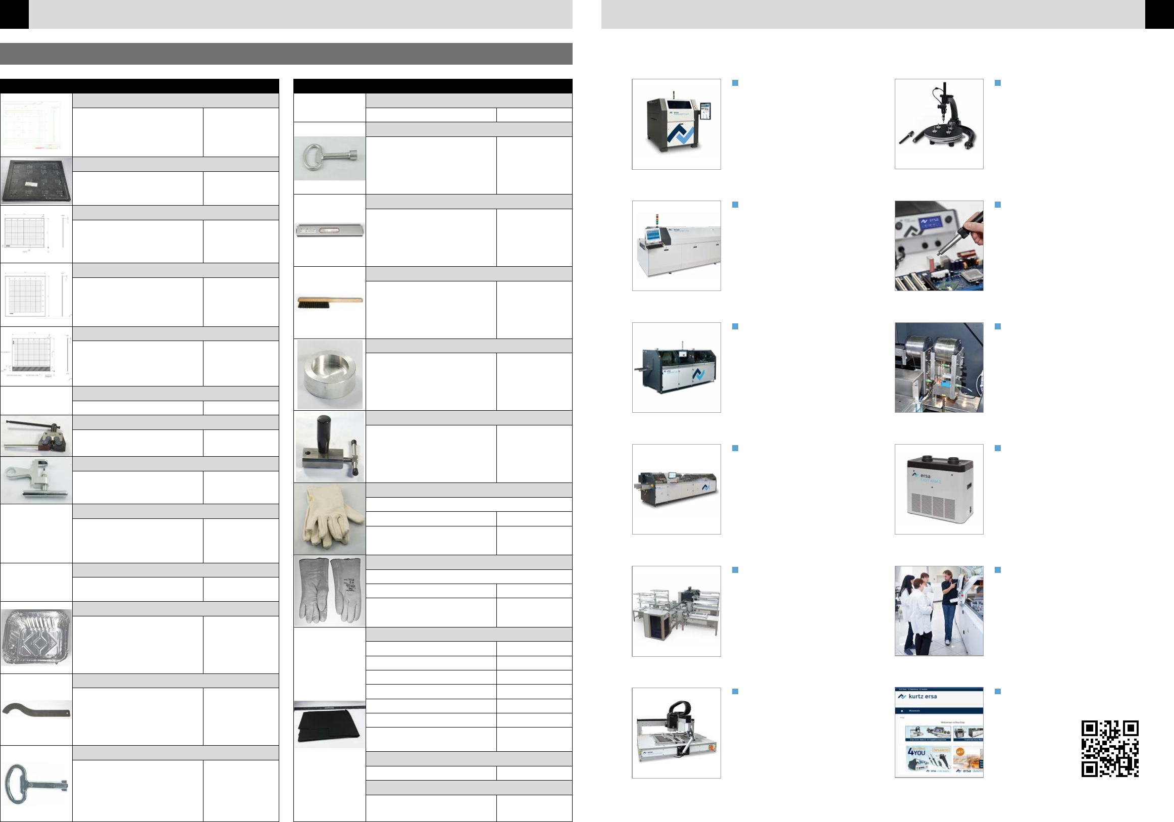
Task: Click the blue square bullet beside the stencil printer
Action: pyautogui.click(x=735, y=83)
